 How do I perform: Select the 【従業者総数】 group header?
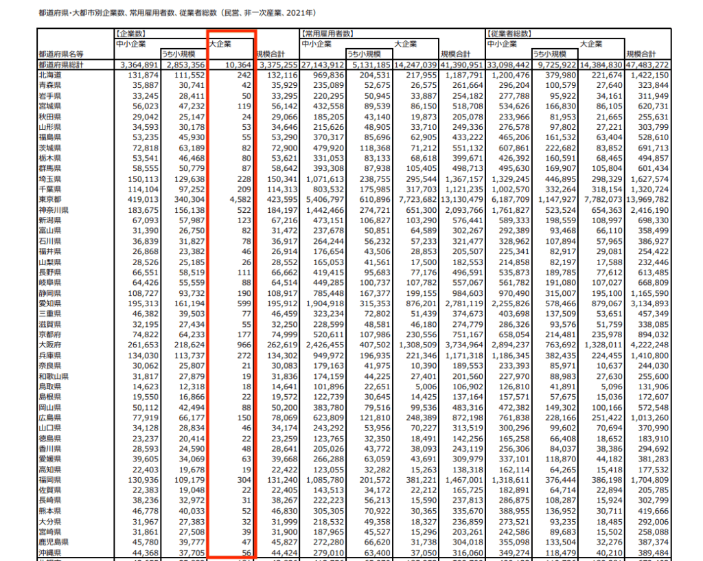pos(510,34)
